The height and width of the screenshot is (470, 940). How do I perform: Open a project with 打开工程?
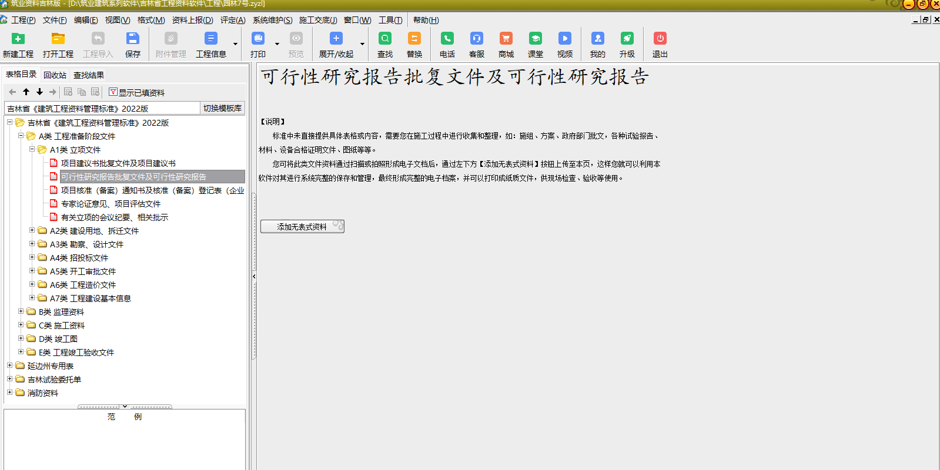58,39
